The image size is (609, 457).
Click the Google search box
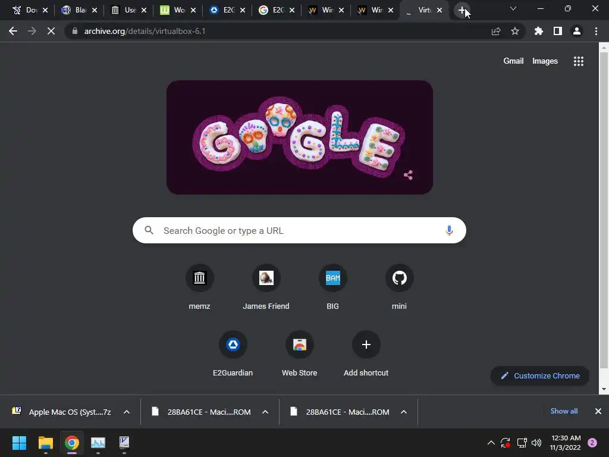[x=299, y=230]
